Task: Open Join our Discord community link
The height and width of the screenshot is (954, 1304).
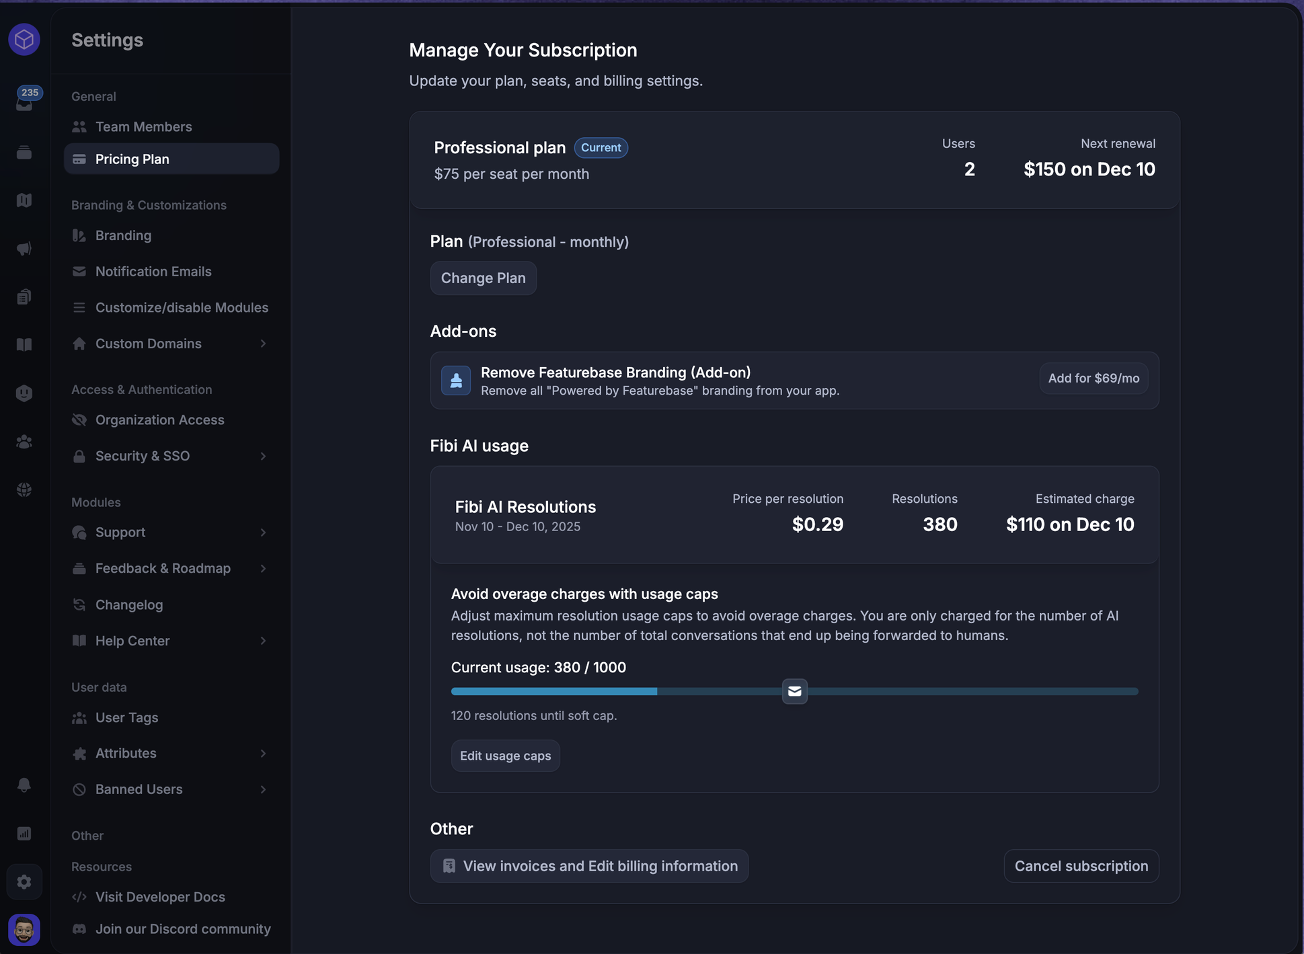Action: 171,929
